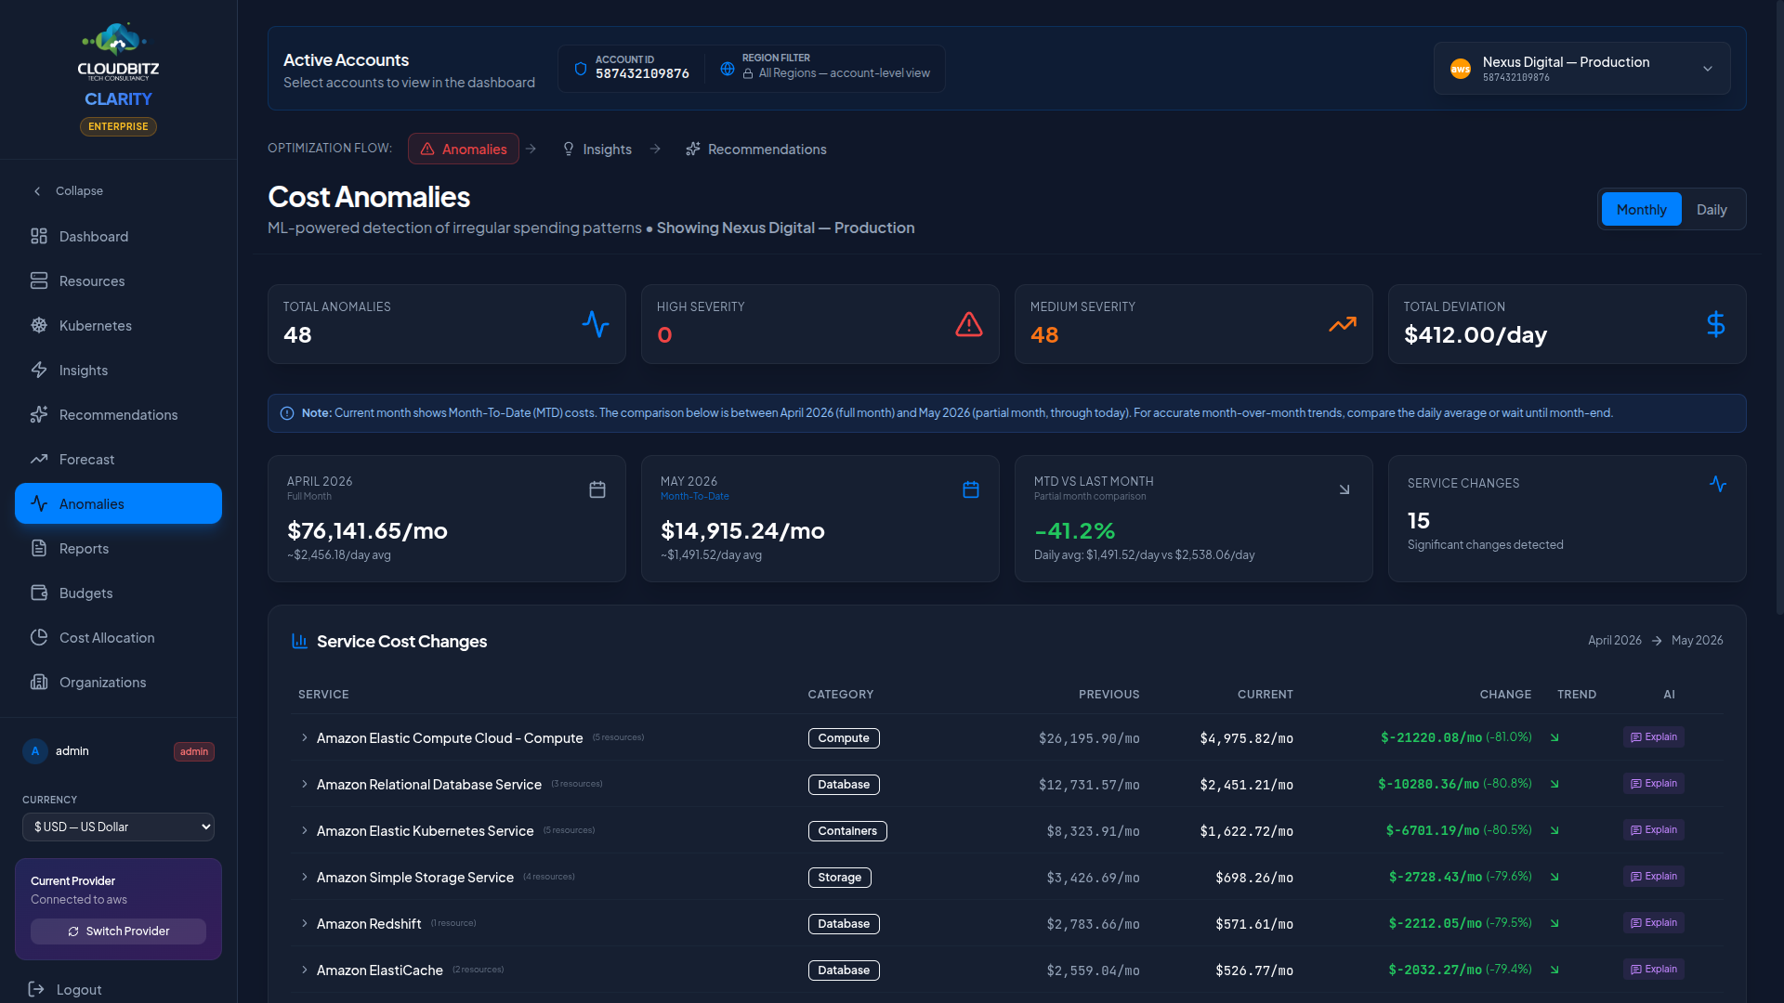Click the Region Filter globe icon
This screenshot has height=1003, width=1784.
pyautogui.click(x=728, y=69)
